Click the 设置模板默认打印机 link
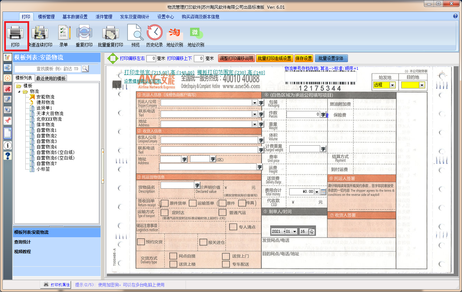This screenshot has height=292, width=462. (142, 81)
